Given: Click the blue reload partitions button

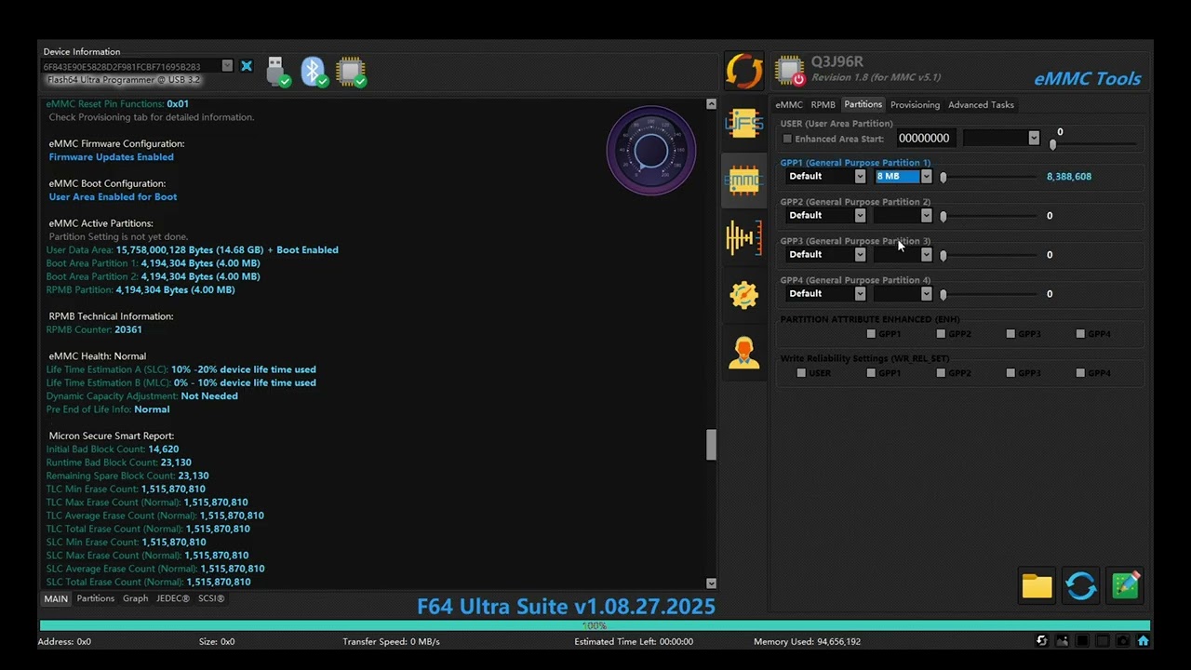Looking at the screenshot, I should (1081, 585).
